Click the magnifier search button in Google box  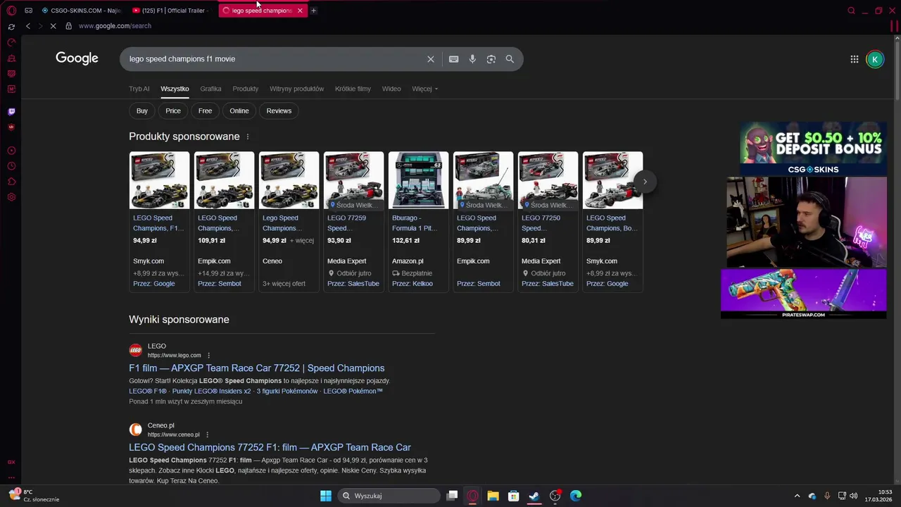point(510,59)
